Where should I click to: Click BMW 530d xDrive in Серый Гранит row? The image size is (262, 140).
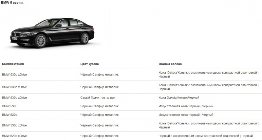click(x=14, y=98)
